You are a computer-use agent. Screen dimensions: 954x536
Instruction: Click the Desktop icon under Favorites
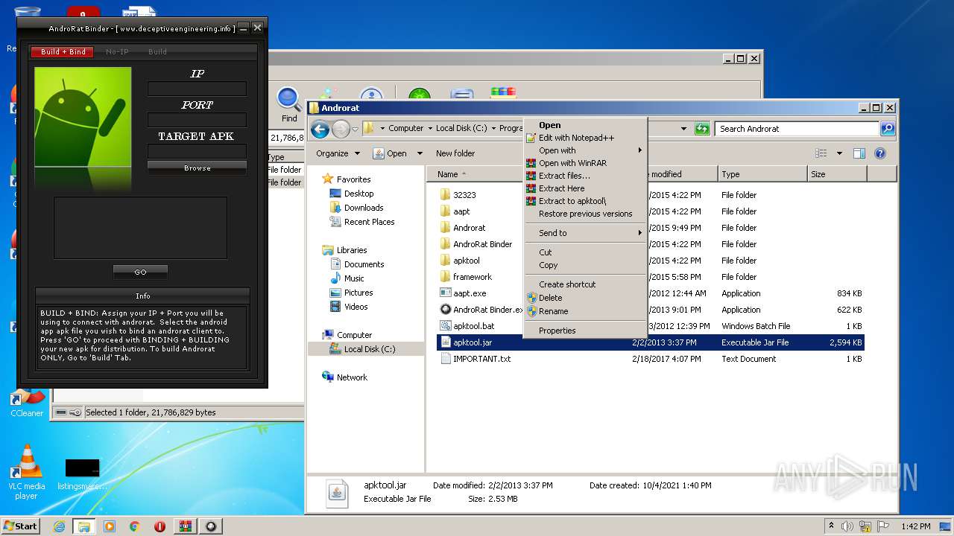(336, 194)
